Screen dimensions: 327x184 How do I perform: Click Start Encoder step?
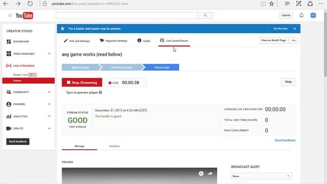tap(81, 67)
